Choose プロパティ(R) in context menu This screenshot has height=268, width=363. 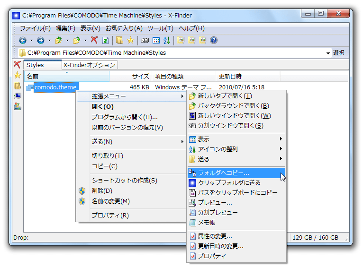[131, 215]
